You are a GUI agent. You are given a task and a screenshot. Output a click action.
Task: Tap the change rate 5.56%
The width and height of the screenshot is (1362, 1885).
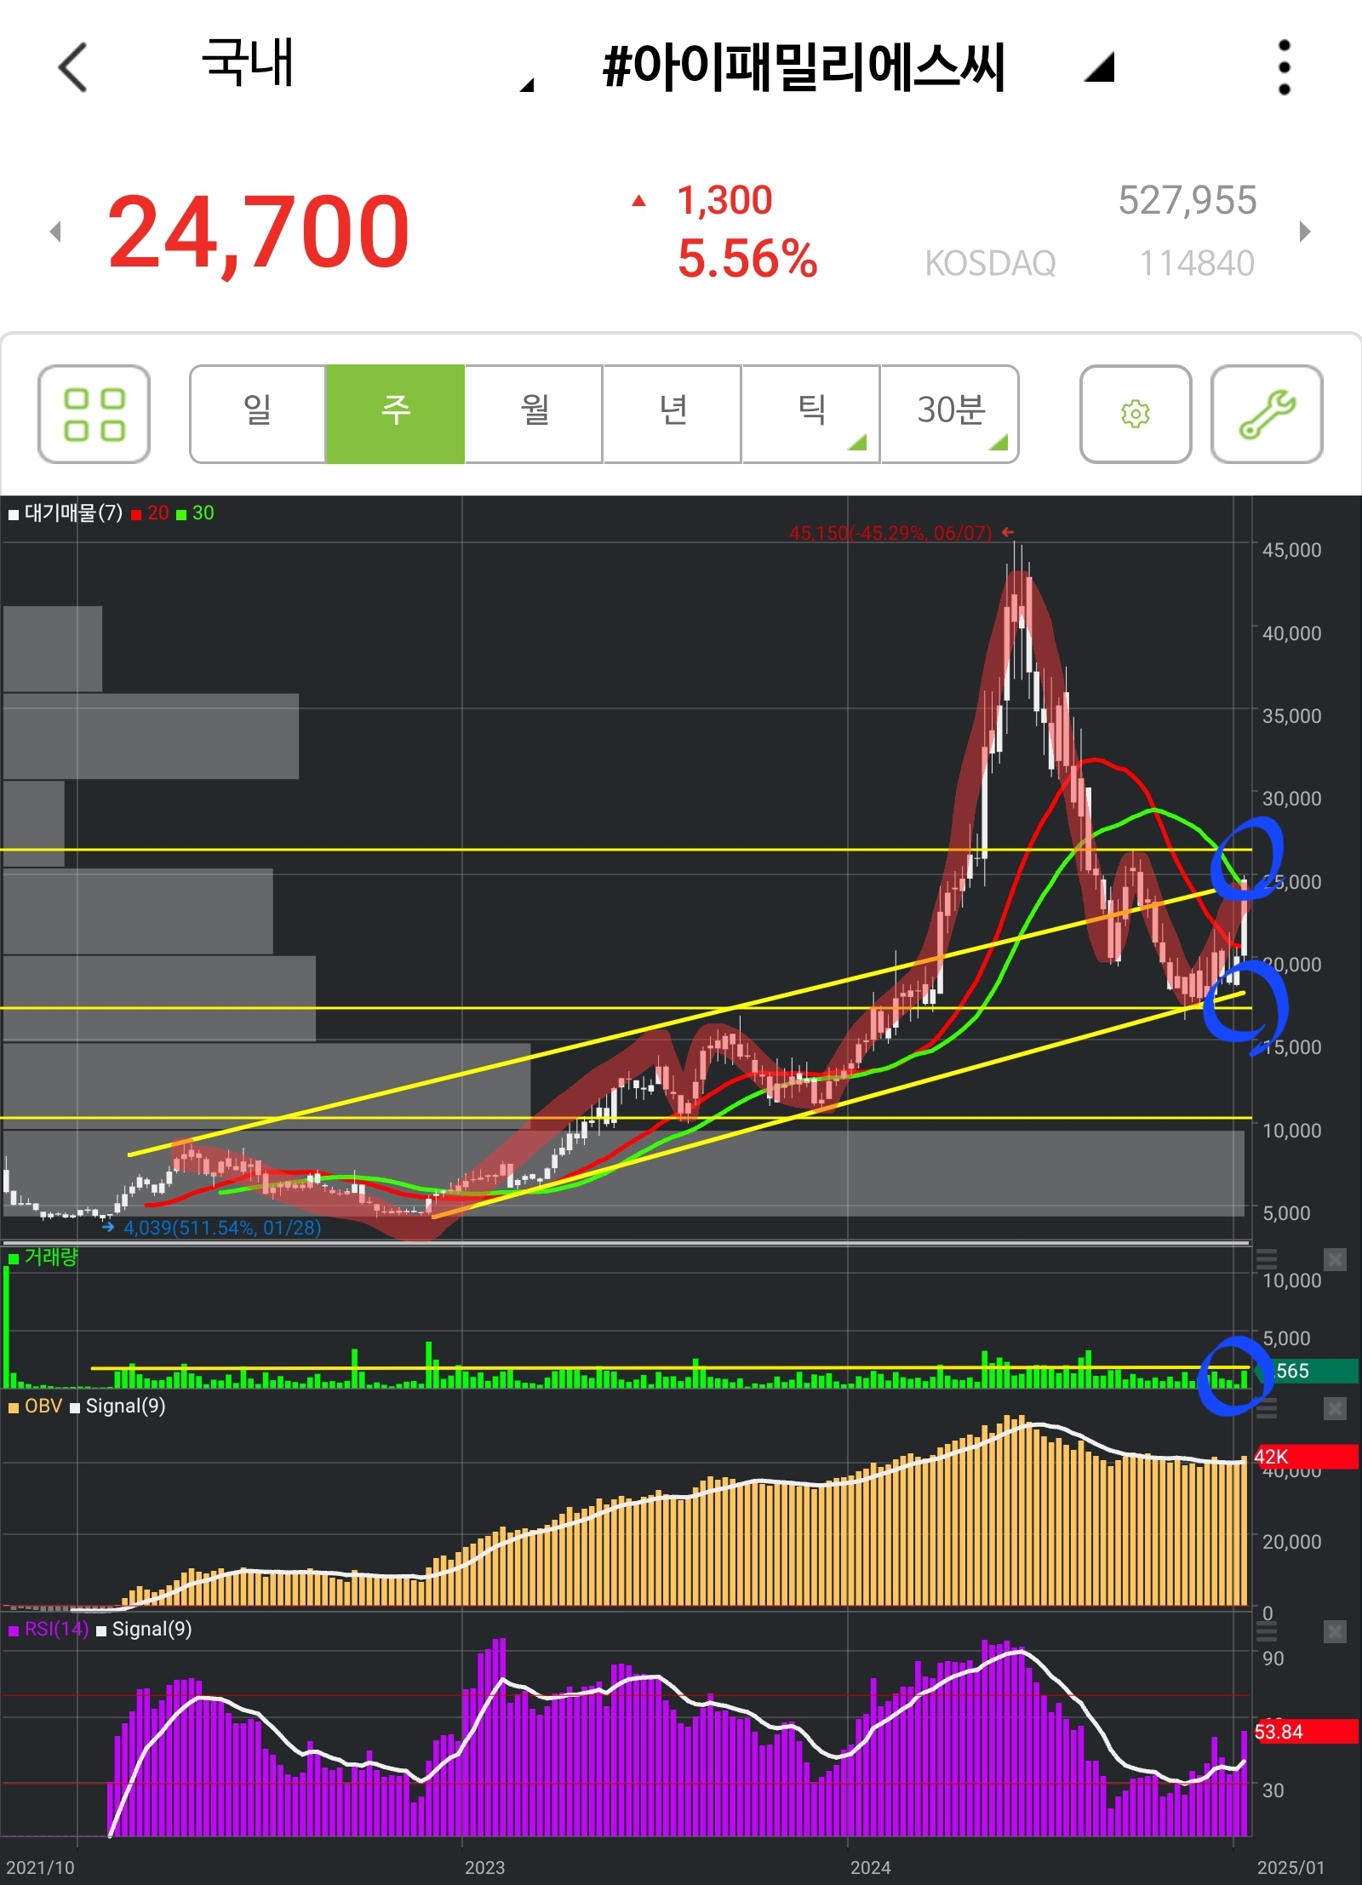(x=747, y=259)
